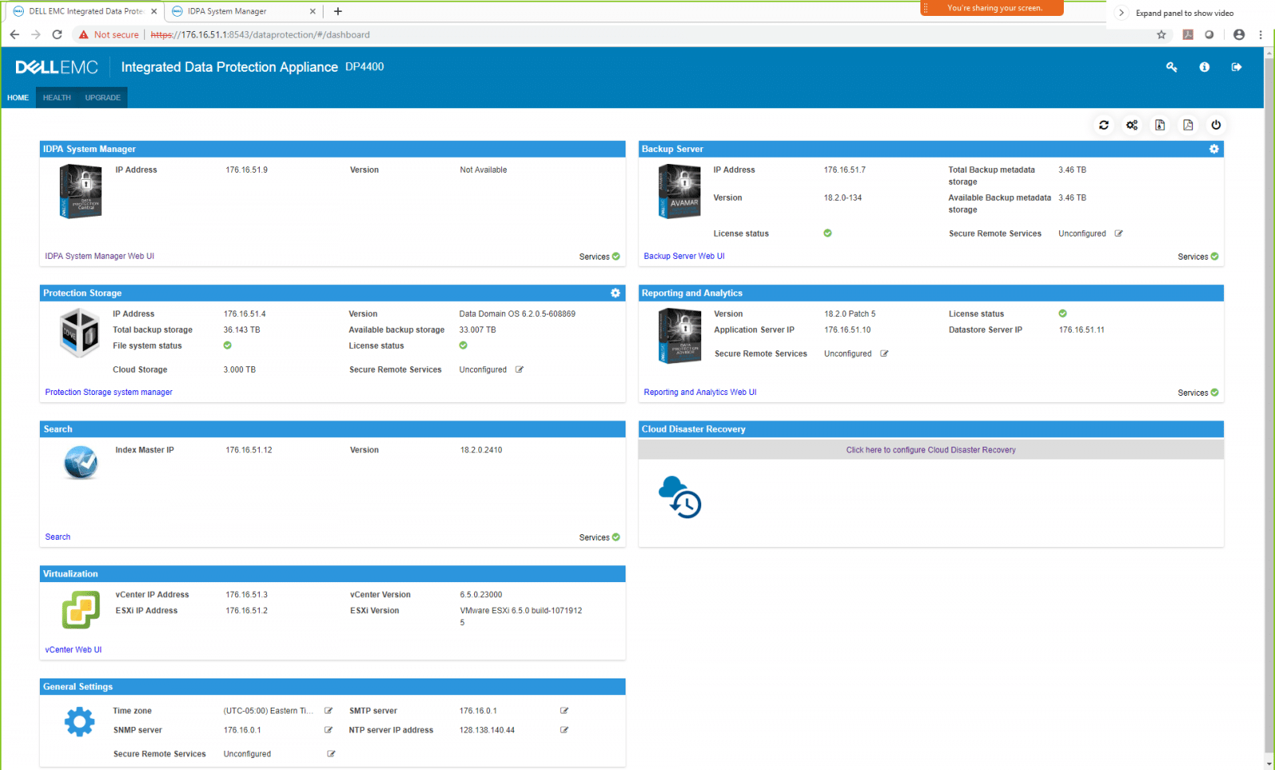Switch to the HOME tab

pyautogui.click(x=18, y=97)
